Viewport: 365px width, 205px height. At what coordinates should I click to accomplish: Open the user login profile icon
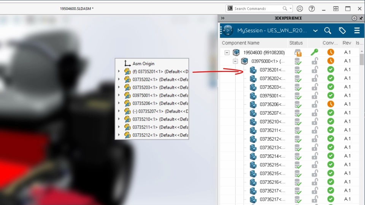pyautogui.click(x=300, y=9)
